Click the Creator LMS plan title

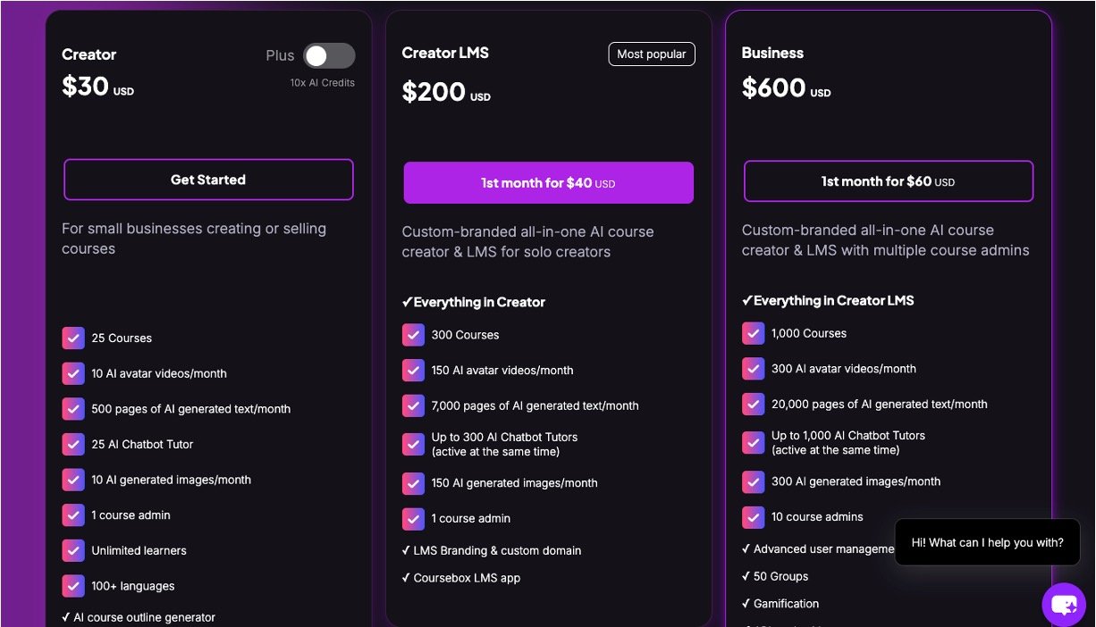445,54
